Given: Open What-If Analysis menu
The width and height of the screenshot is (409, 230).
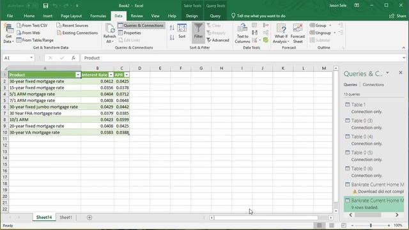Looking at the screenshot, I should 281,33.
